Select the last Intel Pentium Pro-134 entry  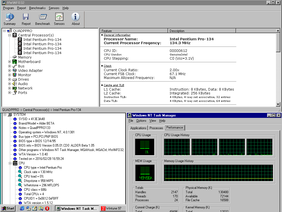(42, 53)
